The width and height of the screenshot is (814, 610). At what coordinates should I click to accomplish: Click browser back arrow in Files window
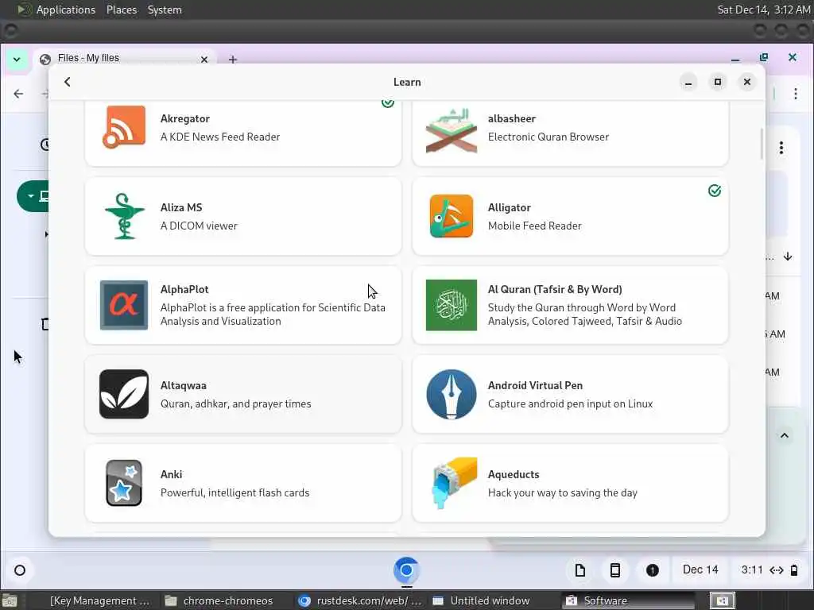pos(19,94)
